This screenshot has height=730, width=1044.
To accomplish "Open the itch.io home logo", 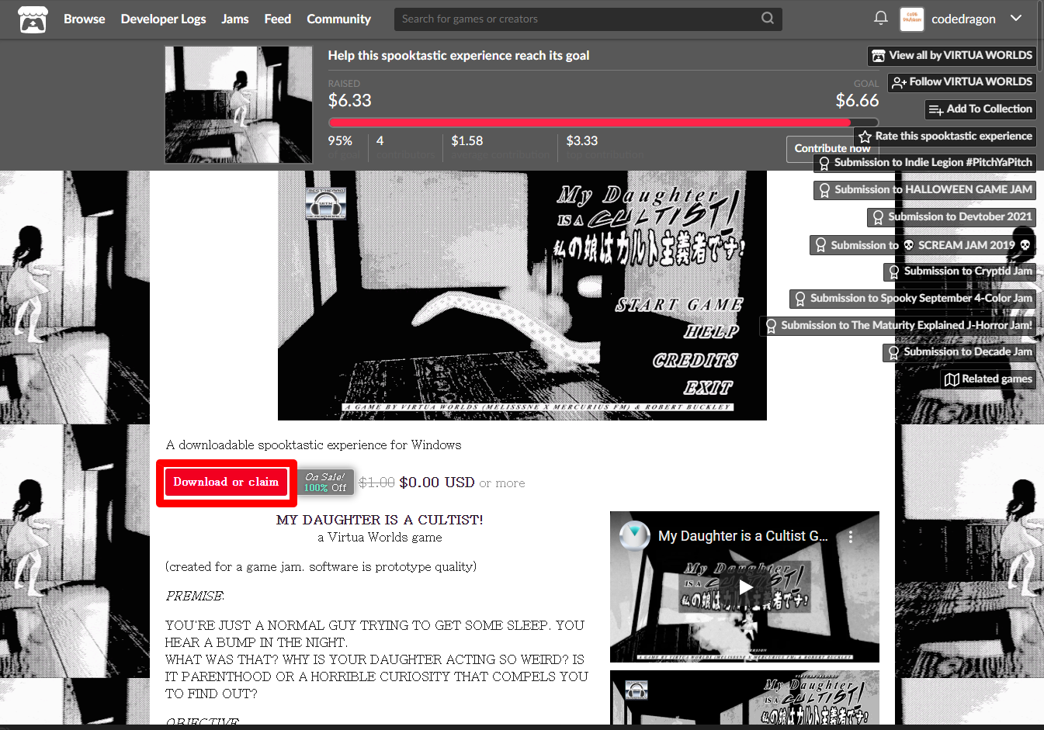I will tap(33, 19).
